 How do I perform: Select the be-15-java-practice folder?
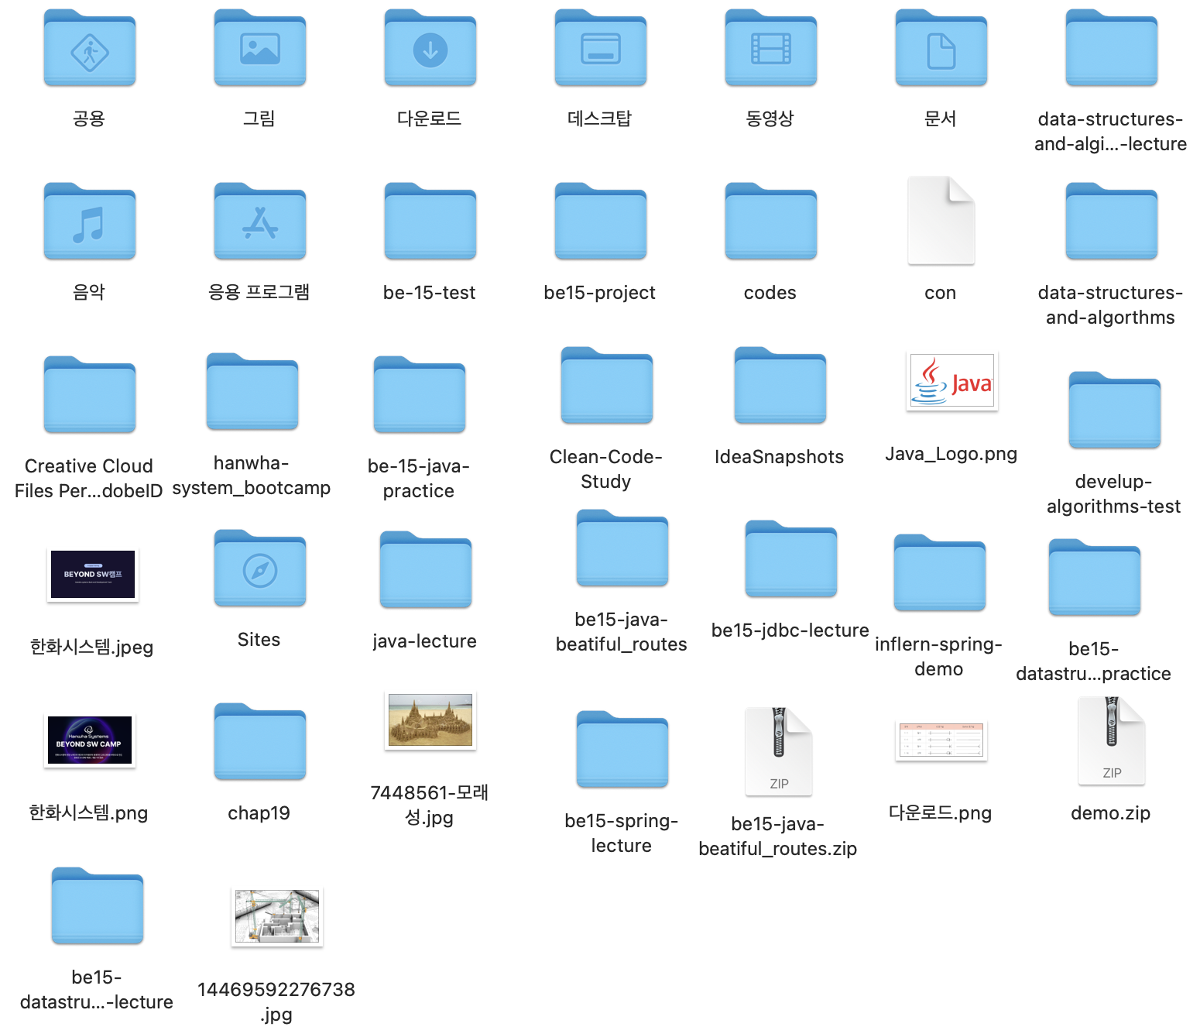pos(420,395)
